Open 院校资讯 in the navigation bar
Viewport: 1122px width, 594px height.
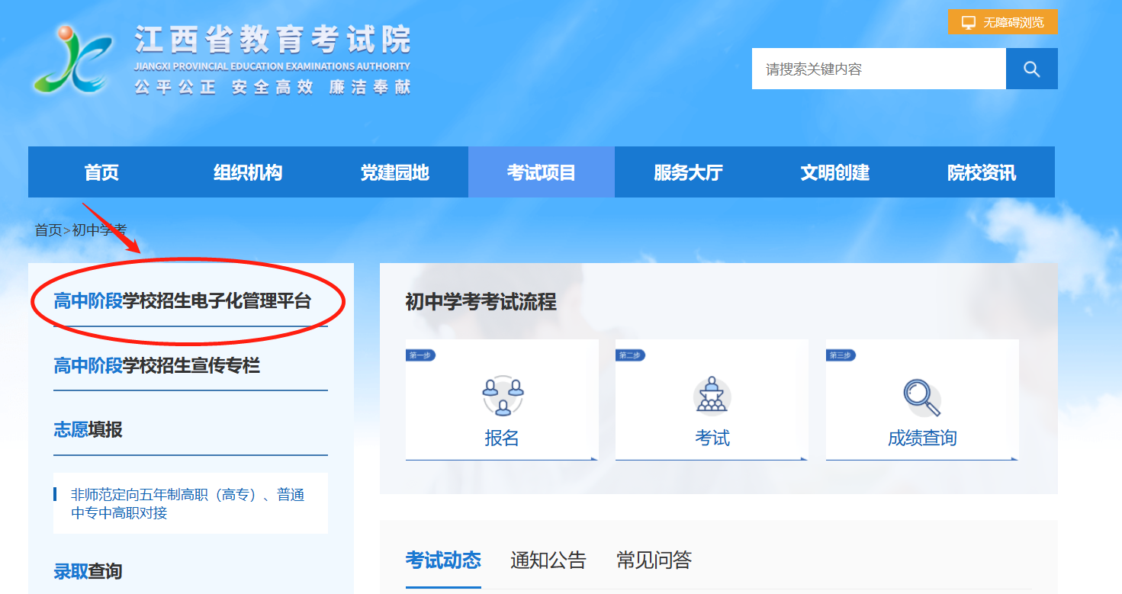tap(981, 172)
